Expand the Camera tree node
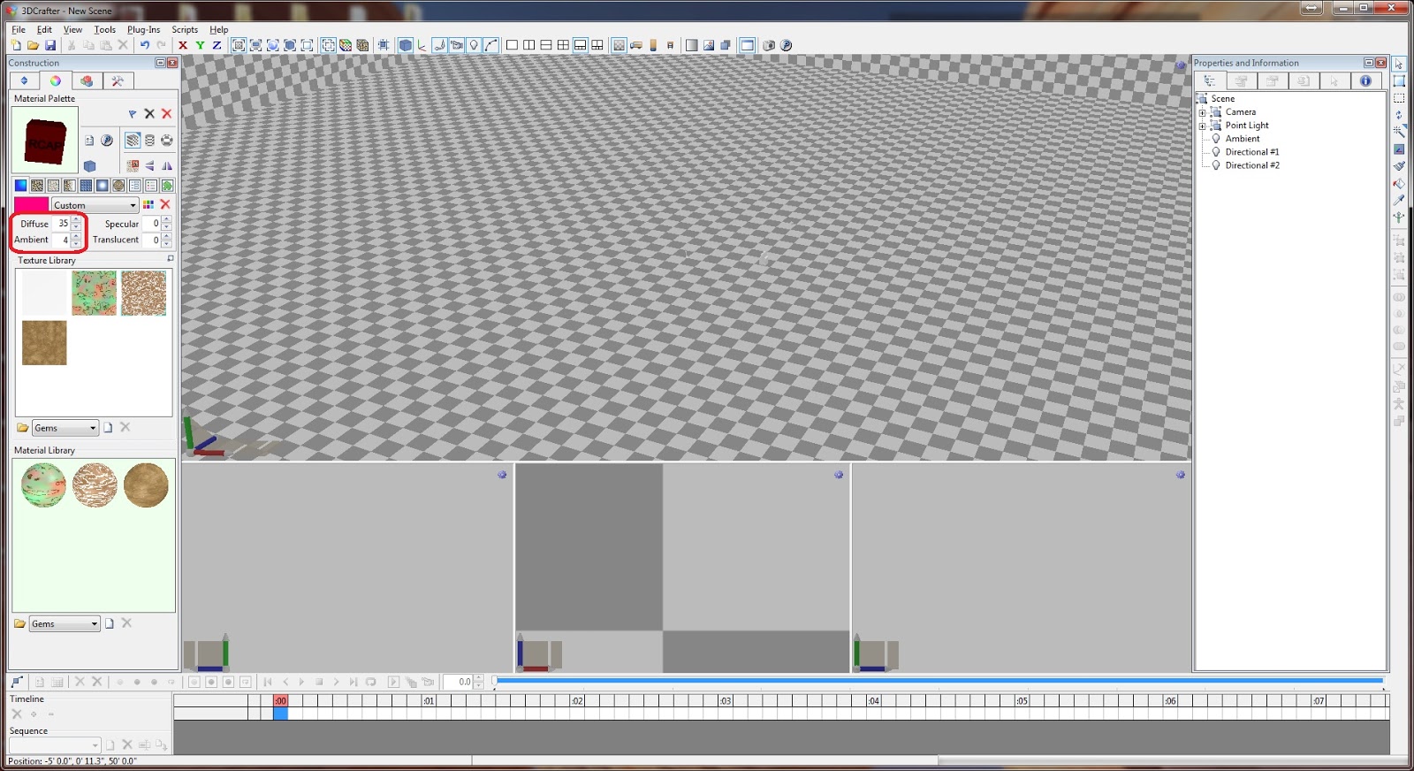The height and width of the screenshot is (771, 1414). coord(1202,112)
